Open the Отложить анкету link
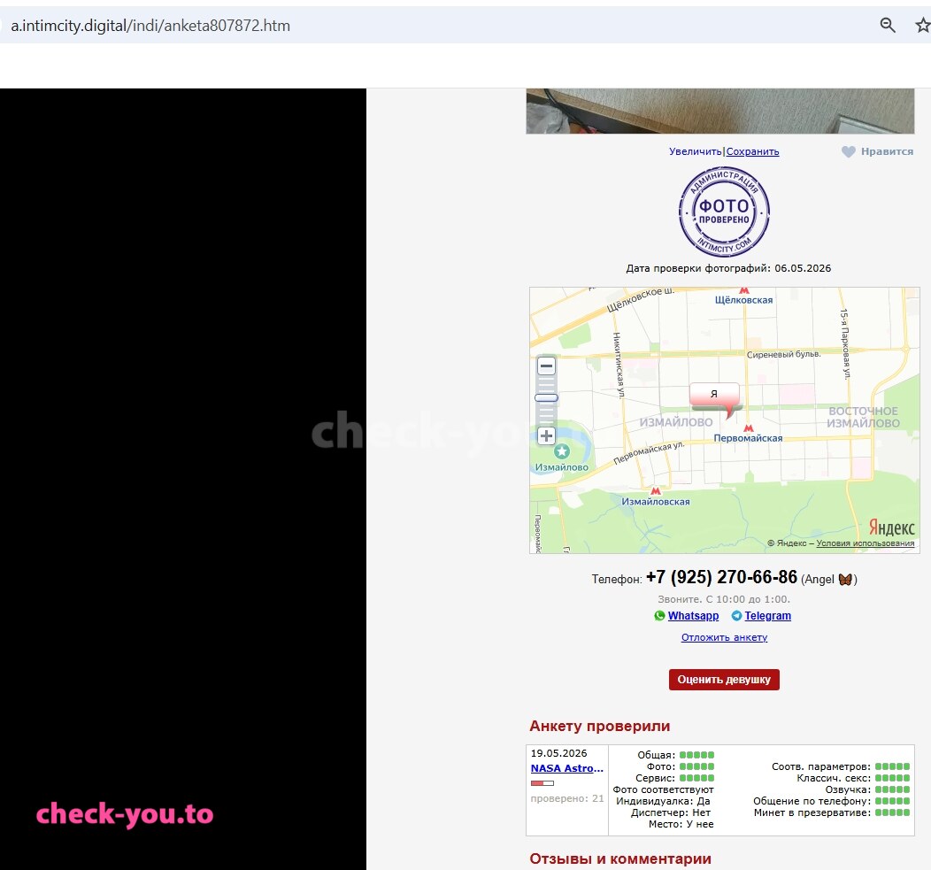This screenshot has width=931, height=870. 725,637
